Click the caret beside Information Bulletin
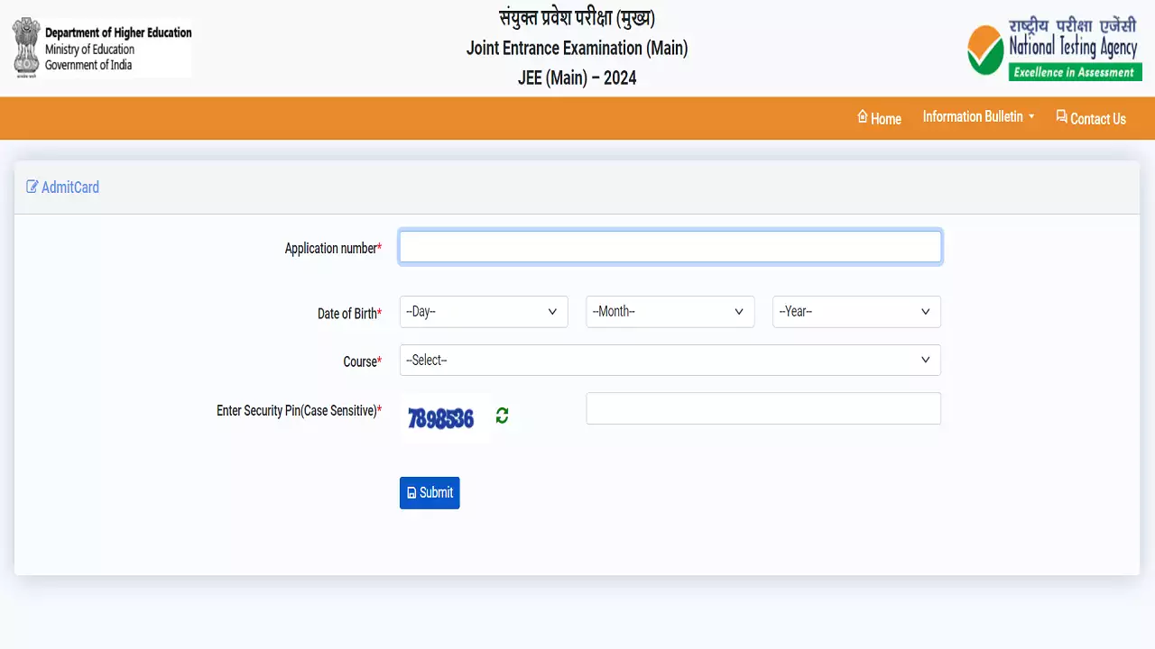Viewport: 1155px width, 649px height. click(1031, 117)
